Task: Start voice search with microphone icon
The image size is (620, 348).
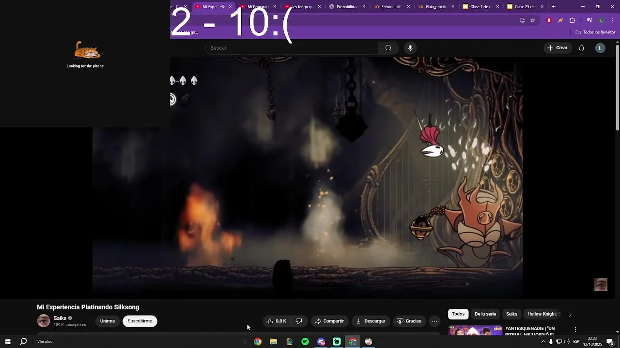Action: click(410, 48)
